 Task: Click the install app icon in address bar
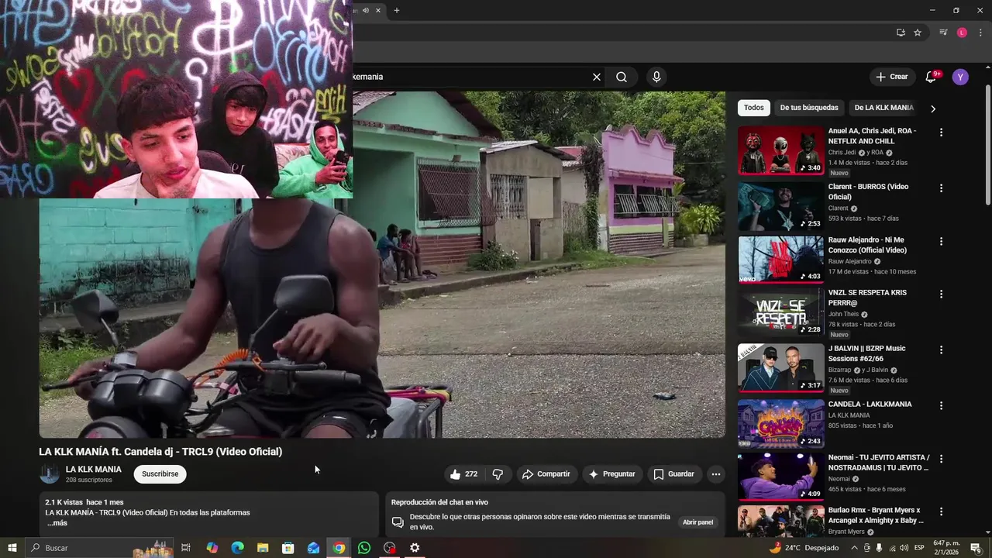[901, 33]
